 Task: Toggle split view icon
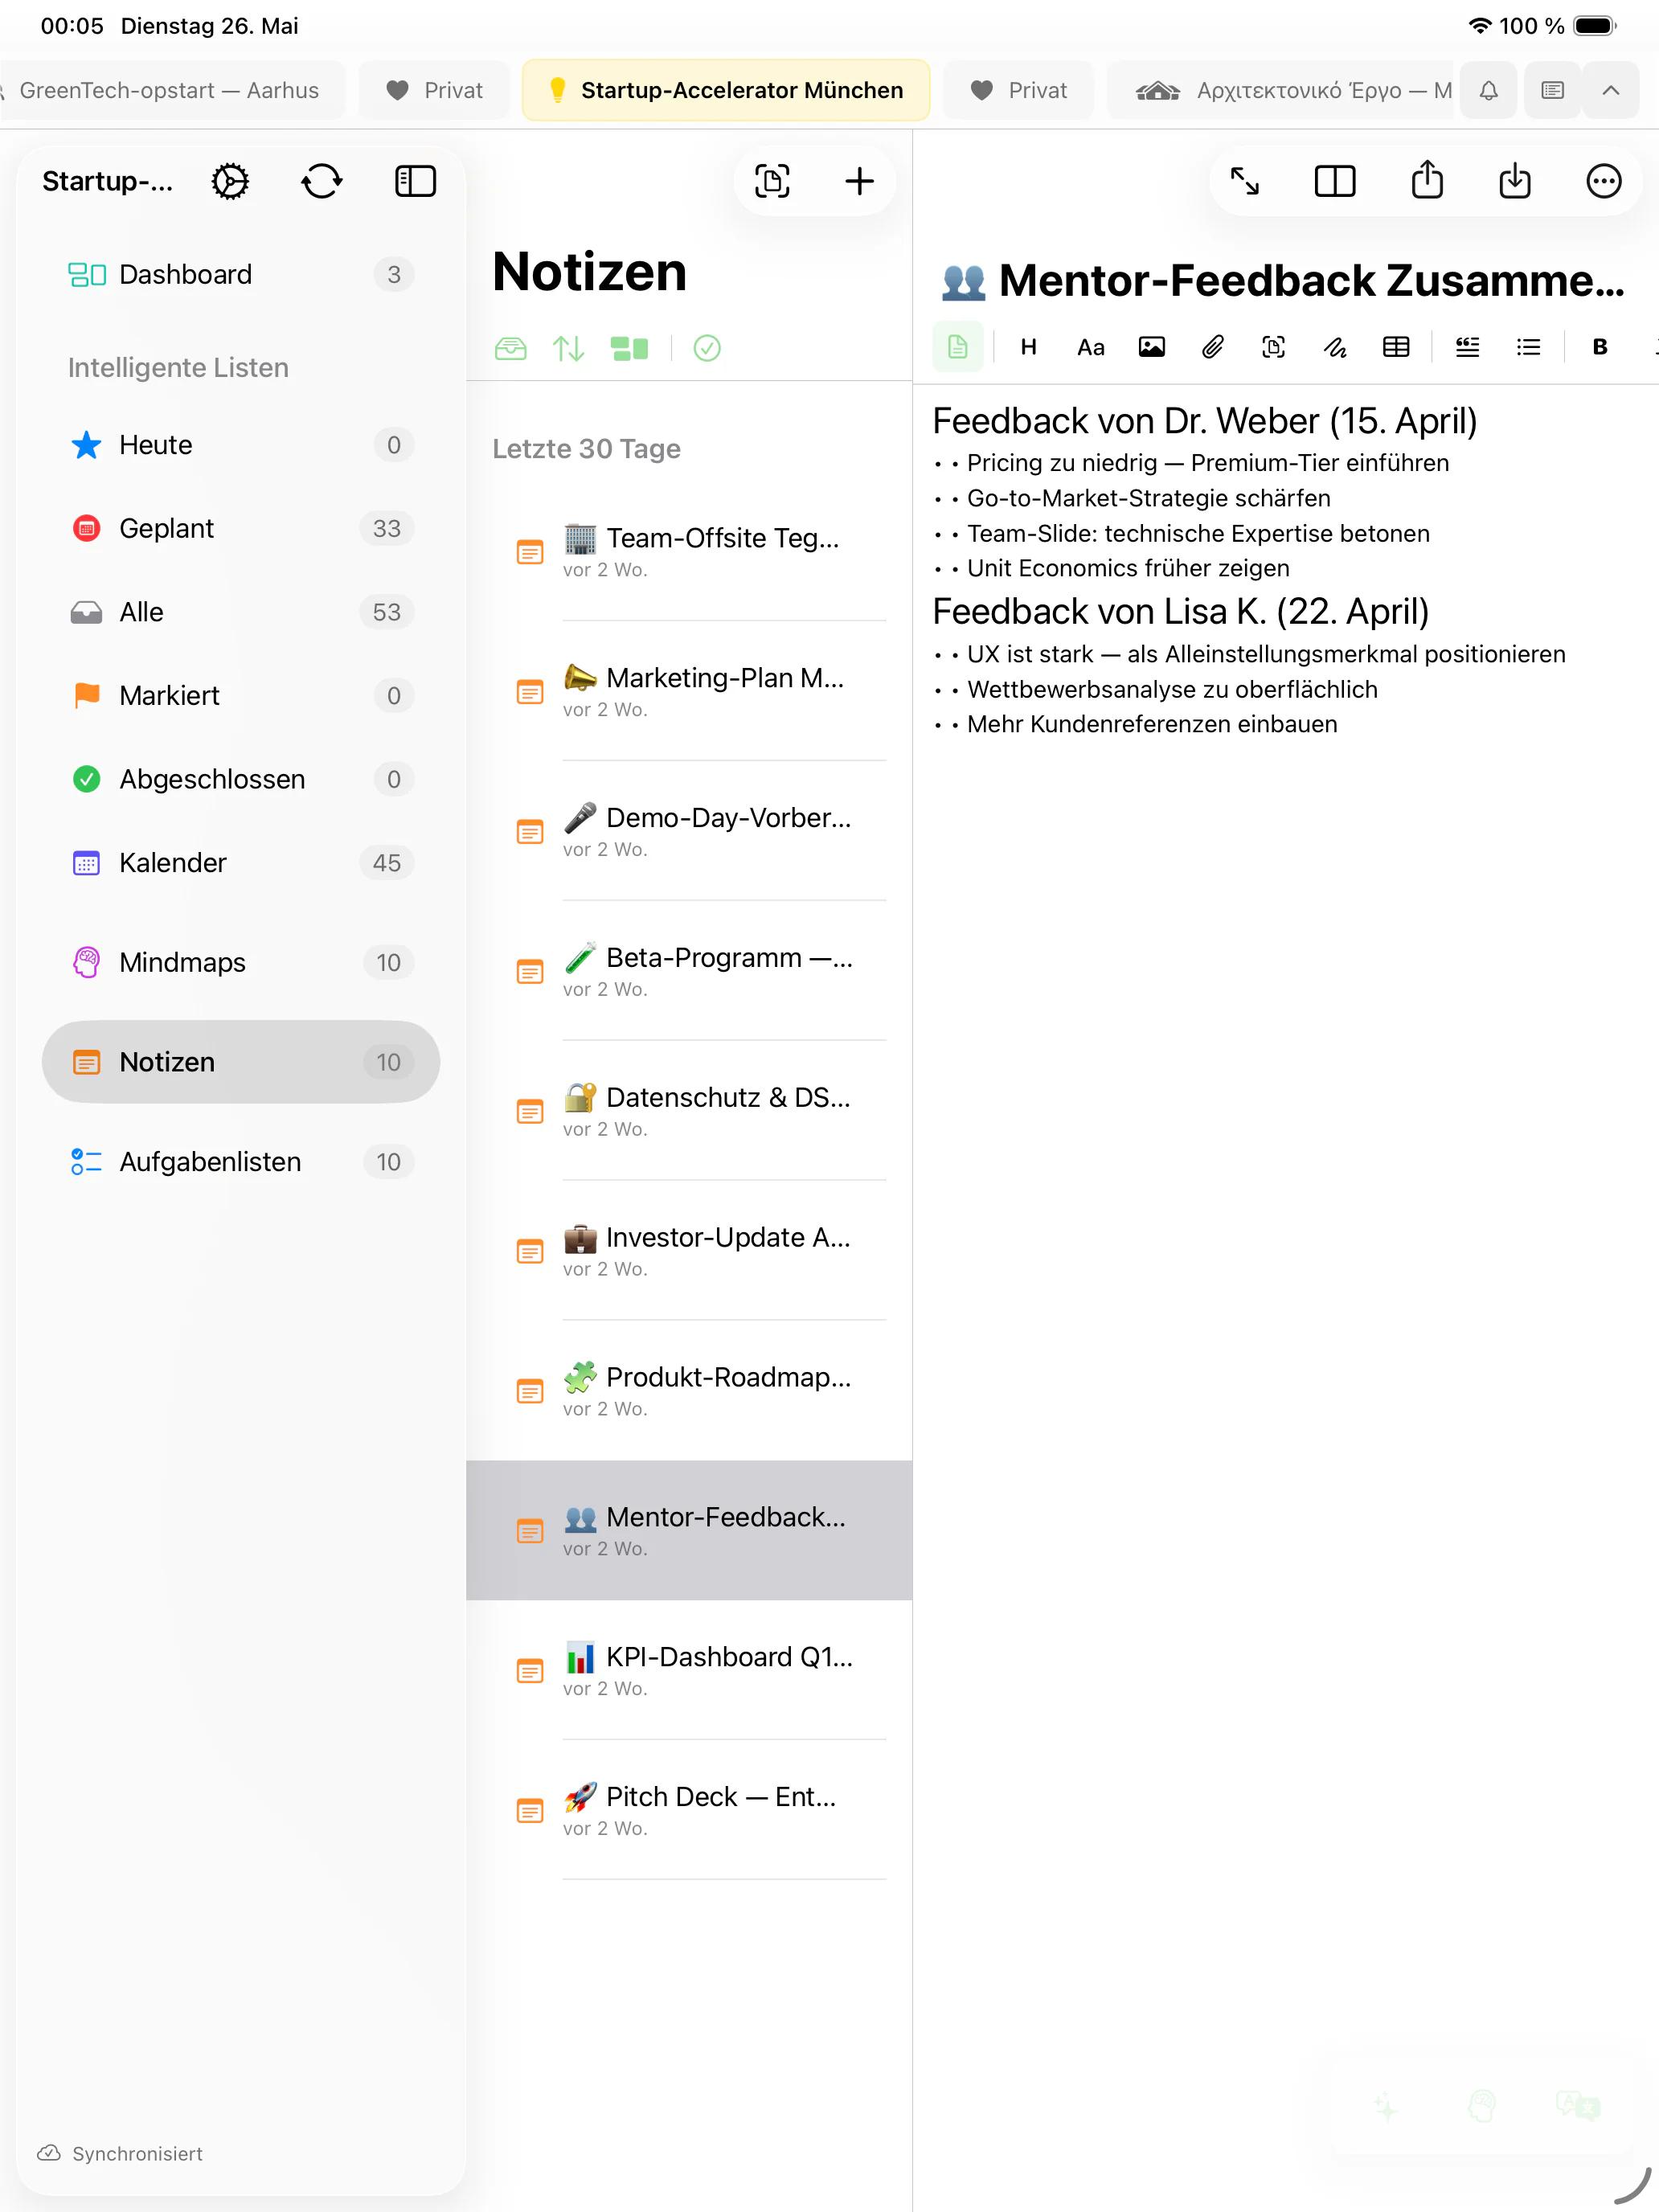coord(1334,182)
